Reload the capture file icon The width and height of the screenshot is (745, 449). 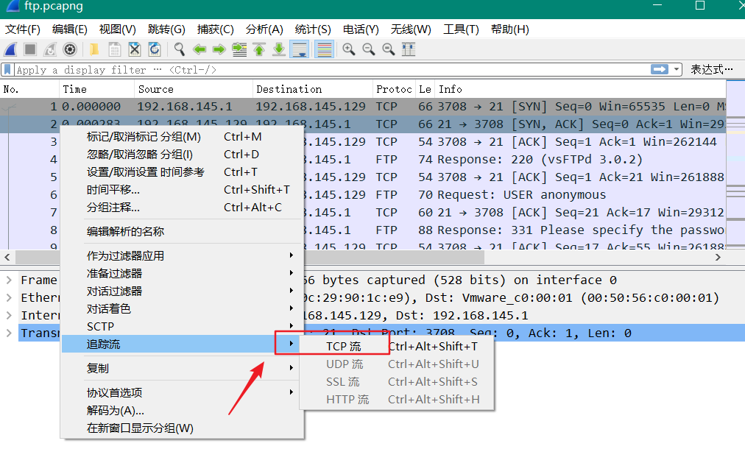pos(155,49)
